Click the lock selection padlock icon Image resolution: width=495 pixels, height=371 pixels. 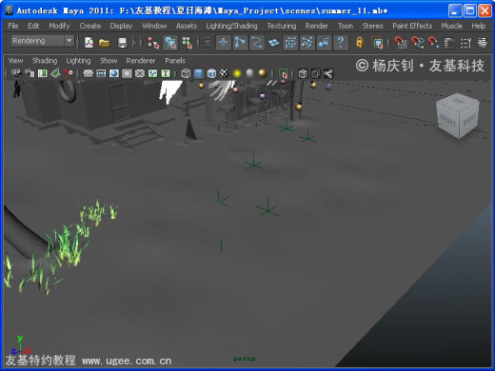click(x=359, y=43)
